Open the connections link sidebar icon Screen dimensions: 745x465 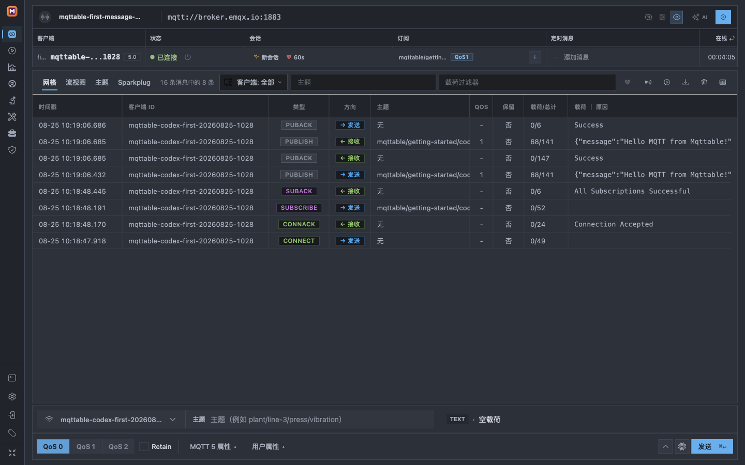pyautogui.click(x=12, y=34)
